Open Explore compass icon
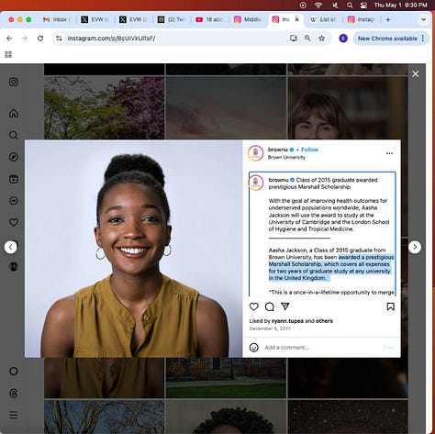Viewport: 435px width, 434px height. tap(14, 157)
